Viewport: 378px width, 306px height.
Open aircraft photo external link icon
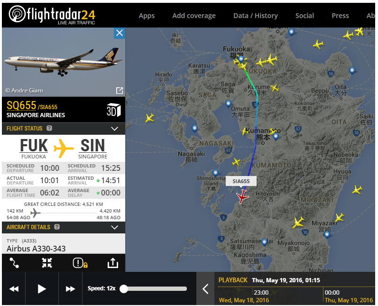point(120,91)
